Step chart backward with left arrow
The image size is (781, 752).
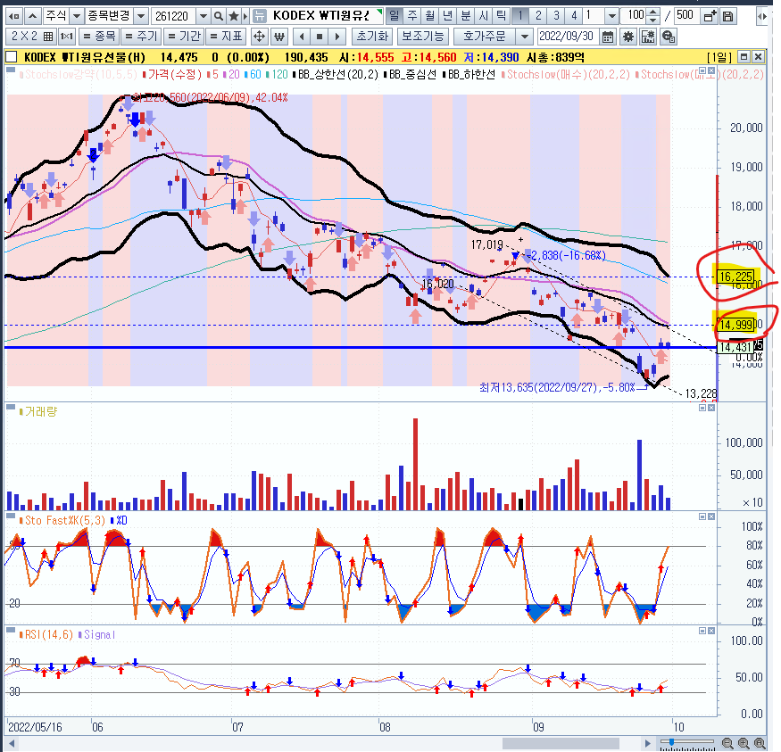[302, 37]
